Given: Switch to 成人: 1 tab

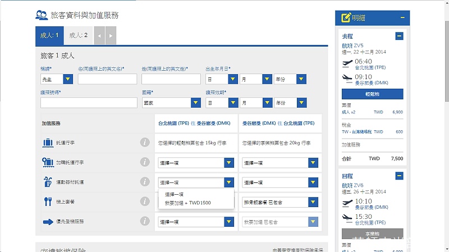Looking at the screenshot, I should point(49,35).
